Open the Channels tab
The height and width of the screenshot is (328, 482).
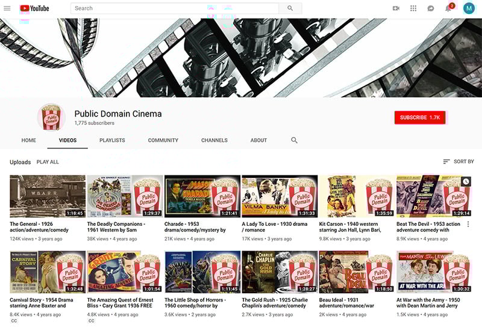point(214,140)
